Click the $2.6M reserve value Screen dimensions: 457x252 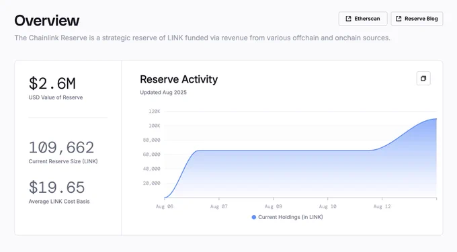[x=52, y=83]
